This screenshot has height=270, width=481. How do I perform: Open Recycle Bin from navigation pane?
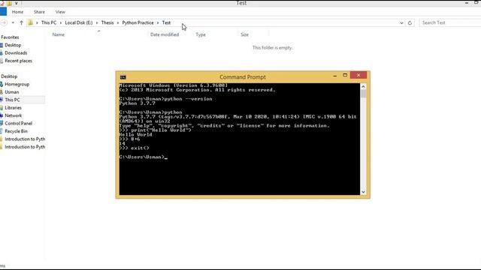coord(16,131)
